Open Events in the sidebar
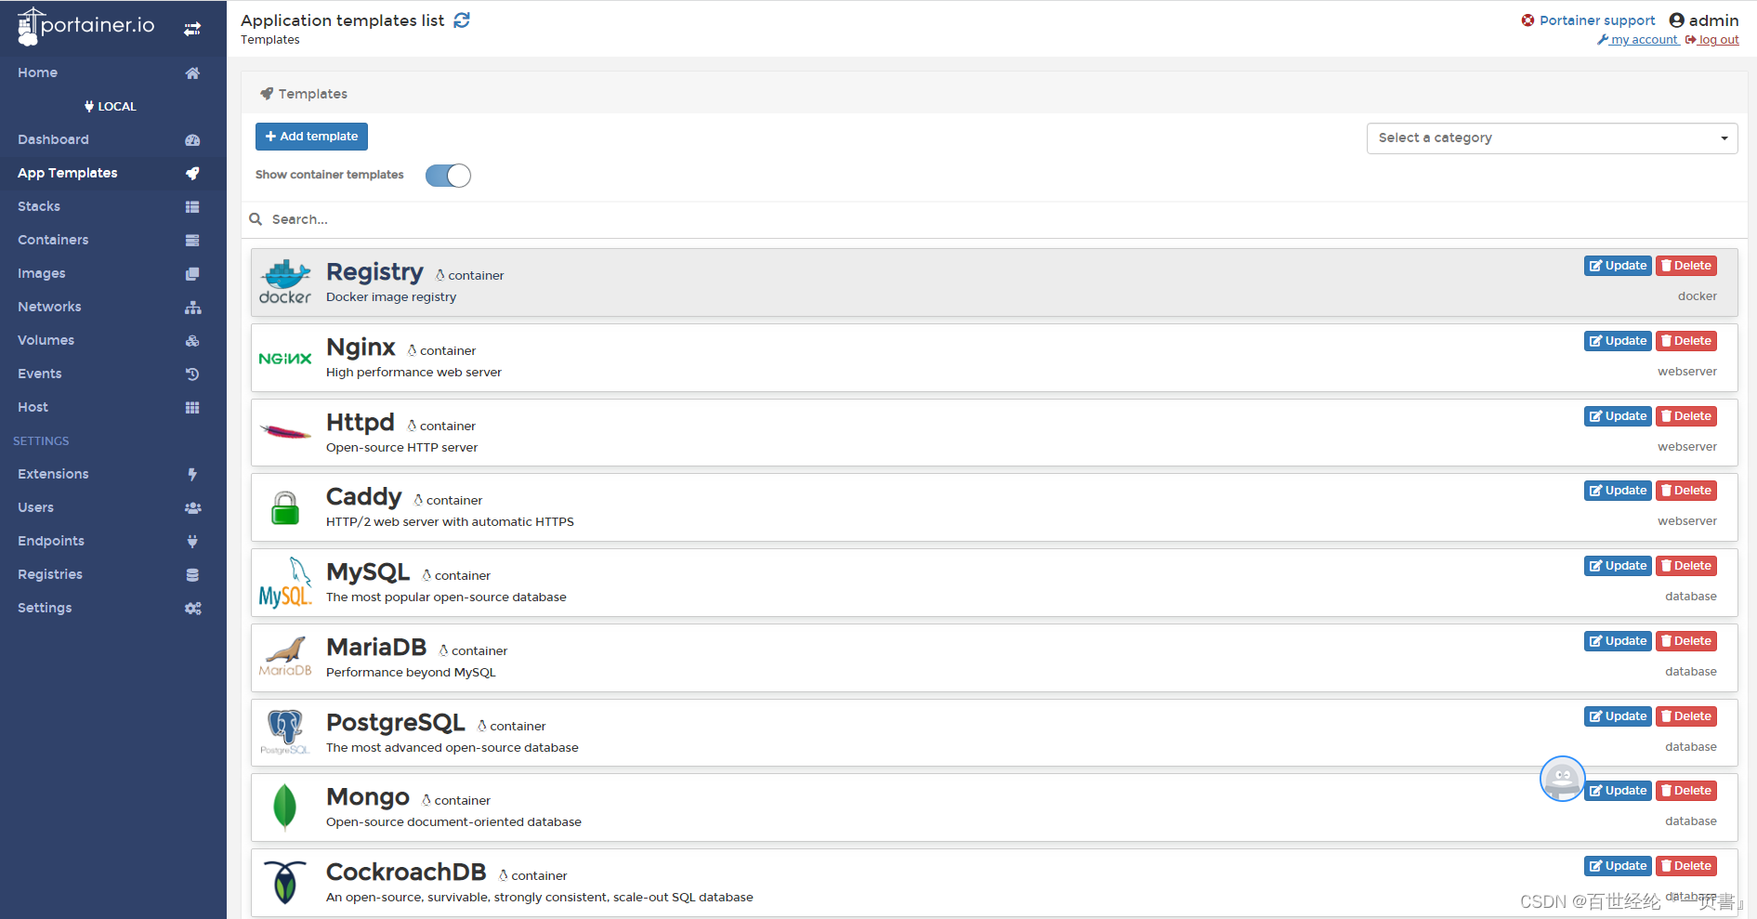This screenshot has height=919, width=1757. pos(39,374)
